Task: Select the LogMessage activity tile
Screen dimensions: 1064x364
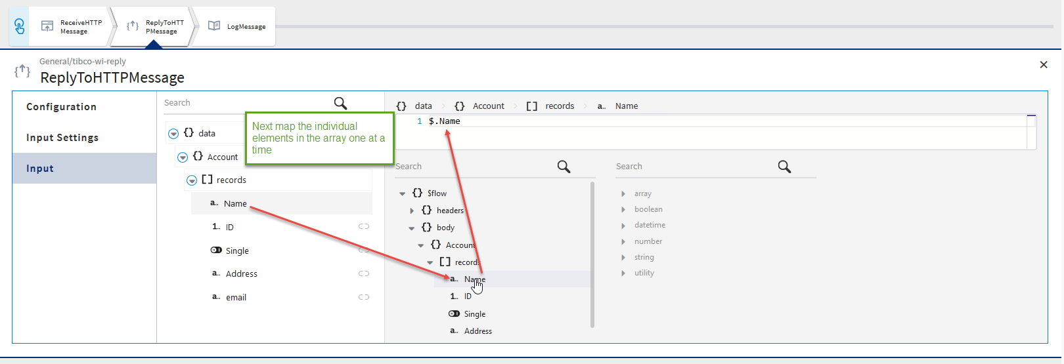Action: (x=236, y=26)
